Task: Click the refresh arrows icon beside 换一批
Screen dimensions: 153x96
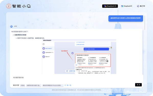Action: click(65, 85)
